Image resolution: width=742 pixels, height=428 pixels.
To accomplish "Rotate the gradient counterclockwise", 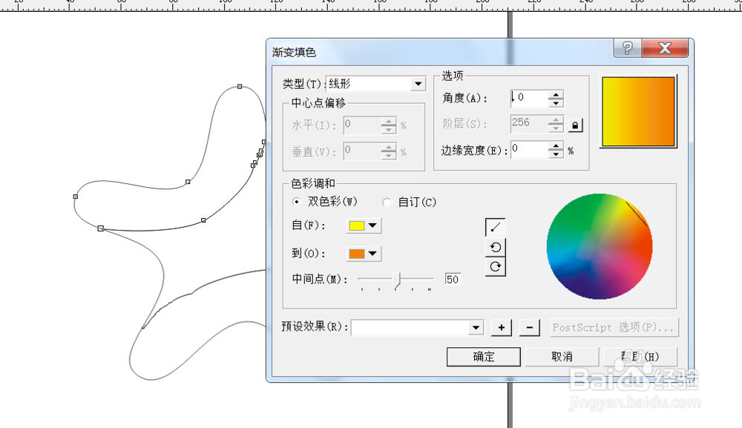I will pyautogui.click(x=495, y=246).
